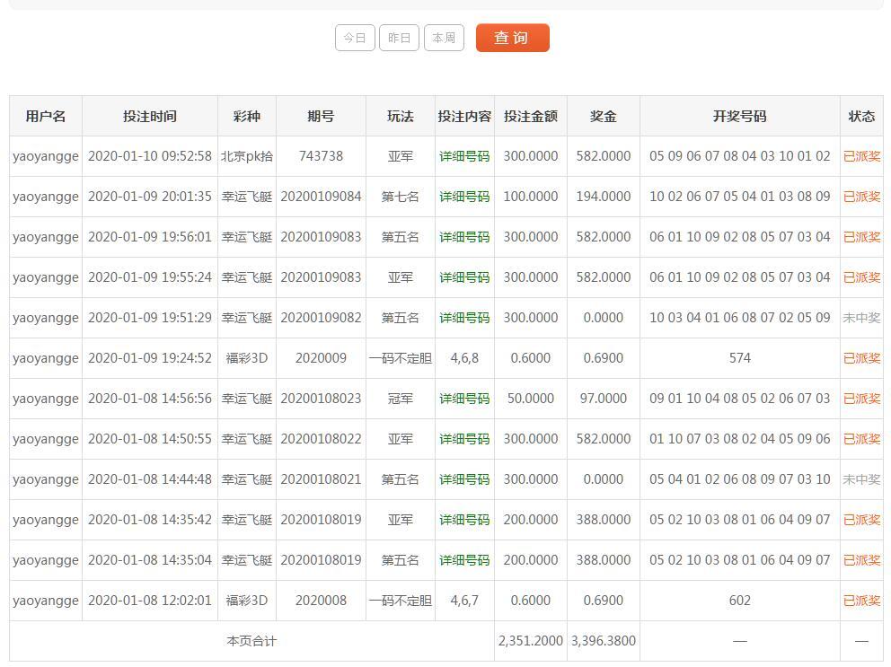Select the 本周 date filter
Image resolution: width=891 pixels, height=667 pixels.
pyautogui.click(x=444, y=38)
